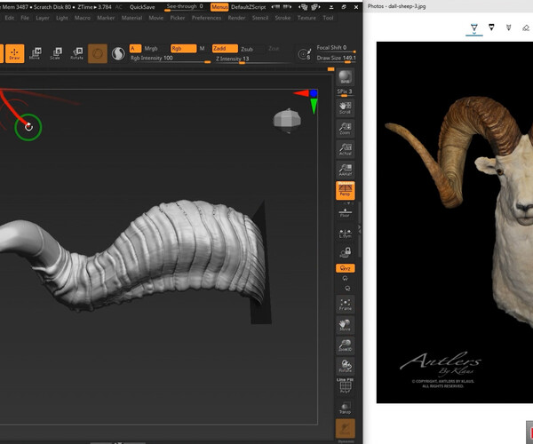Select the Scroll canvas tool
The width and height of the screenshot is (533, 444).
coord(345,107)
